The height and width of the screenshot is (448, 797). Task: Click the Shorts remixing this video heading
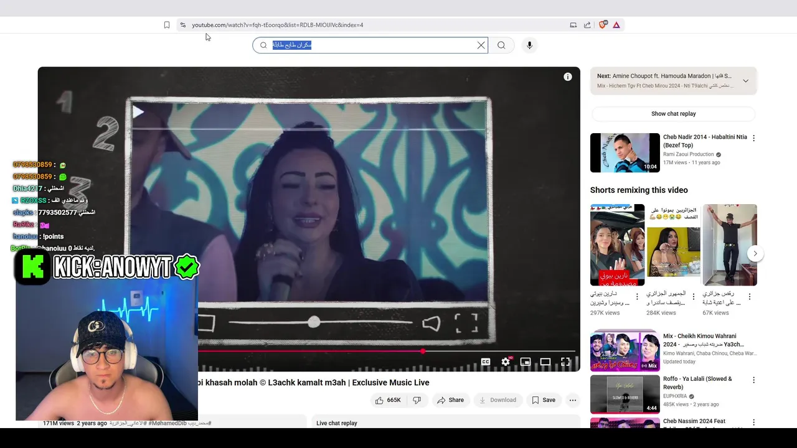(639, 190)
